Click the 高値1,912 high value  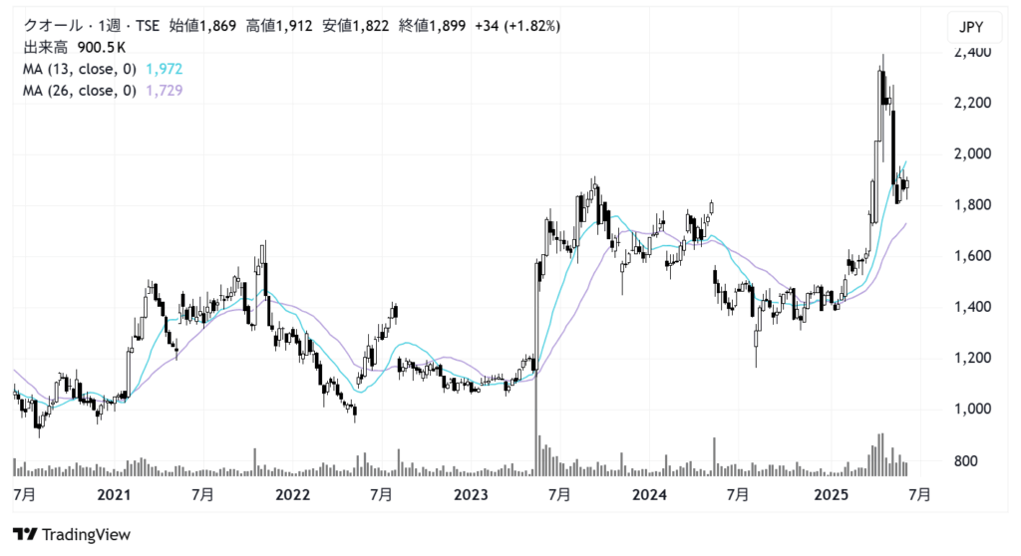279,26
